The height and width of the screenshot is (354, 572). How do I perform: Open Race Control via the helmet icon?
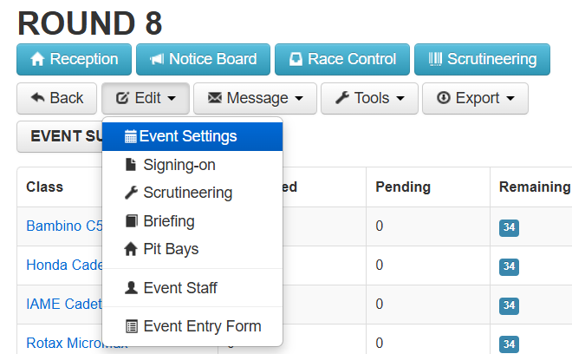coord(296,60)
